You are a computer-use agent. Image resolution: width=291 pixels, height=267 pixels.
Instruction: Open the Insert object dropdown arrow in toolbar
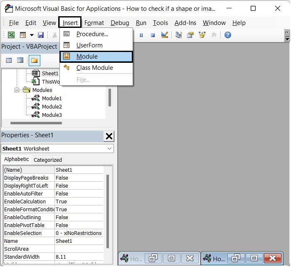click(x=32, y=35)
